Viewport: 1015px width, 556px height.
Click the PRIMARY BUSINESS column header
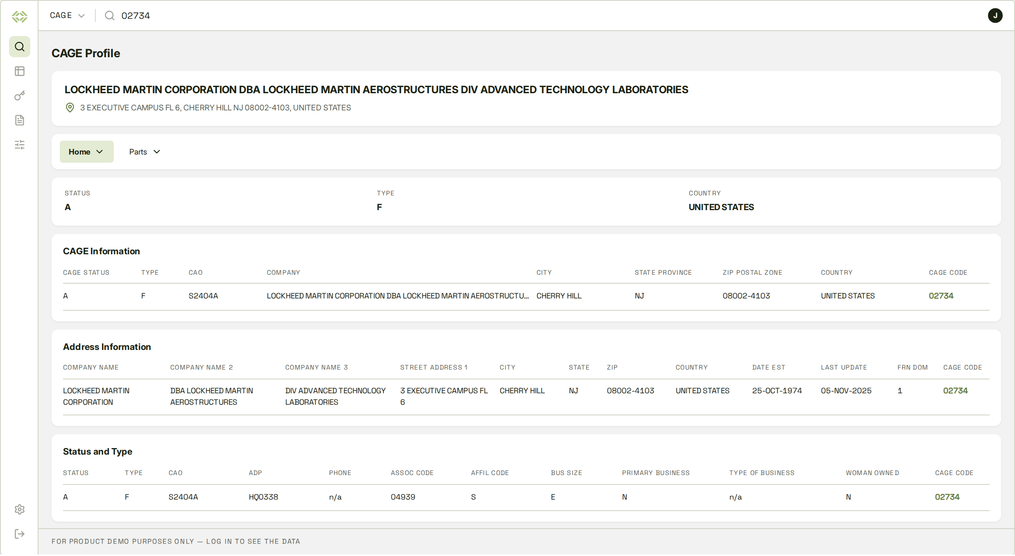point(656,473)
